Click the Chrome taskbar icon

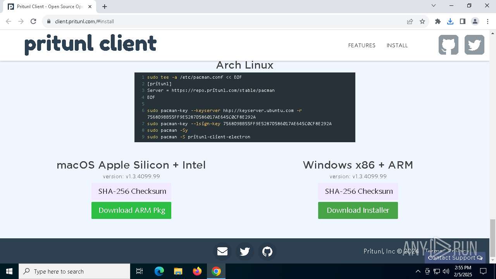pos(216,271)
